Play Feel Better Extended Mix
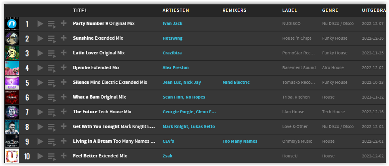The image size is (389, 166). pyautogui.click(x=40, y=156)
